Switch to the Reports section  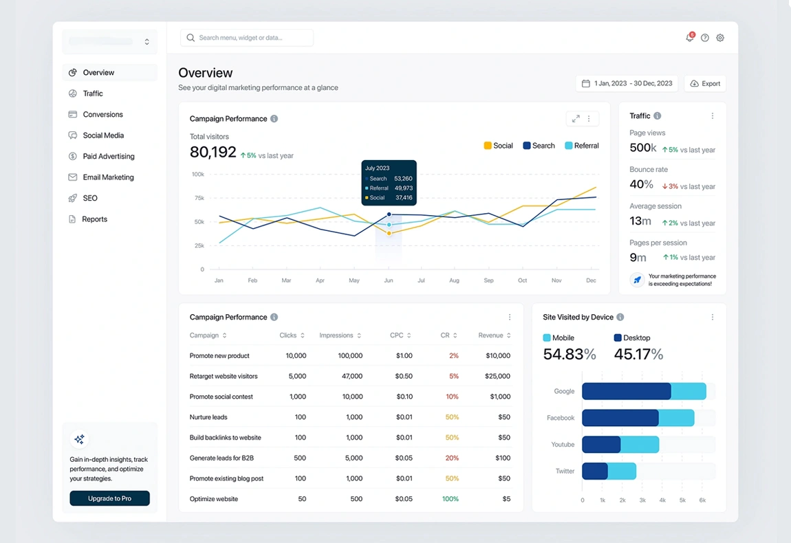(94, 219)
